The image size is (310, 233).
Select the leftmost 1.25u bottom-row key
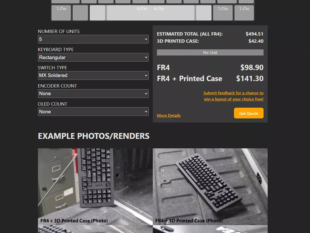61,13
